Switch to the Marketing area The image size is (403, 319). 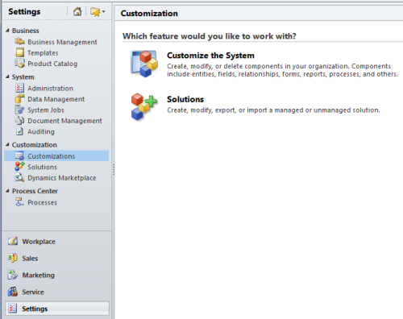tap(39, 275)
